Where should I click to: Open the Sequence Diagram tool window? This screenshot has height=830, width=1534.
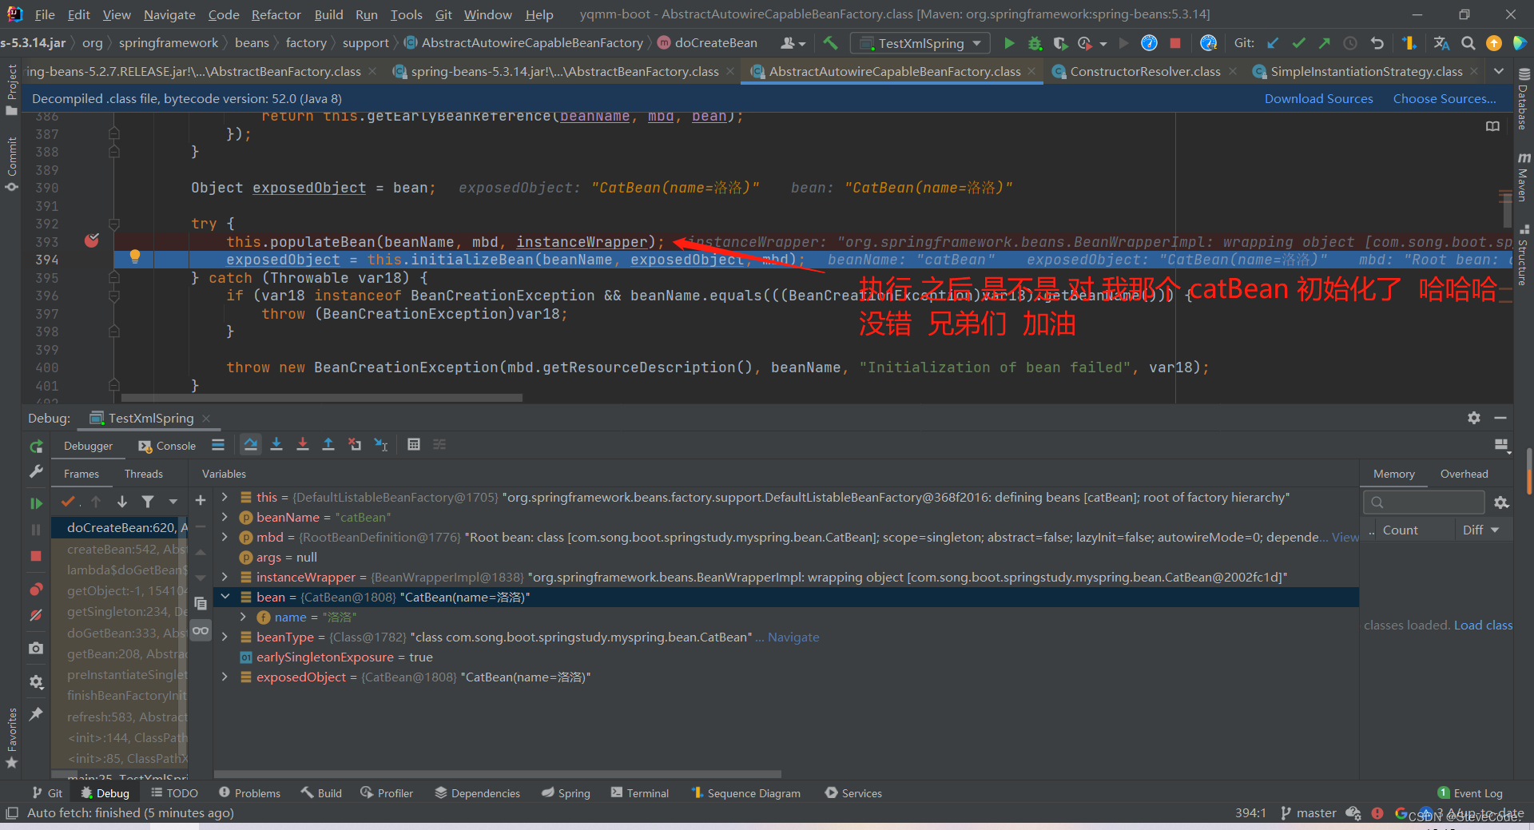[745, 792]
